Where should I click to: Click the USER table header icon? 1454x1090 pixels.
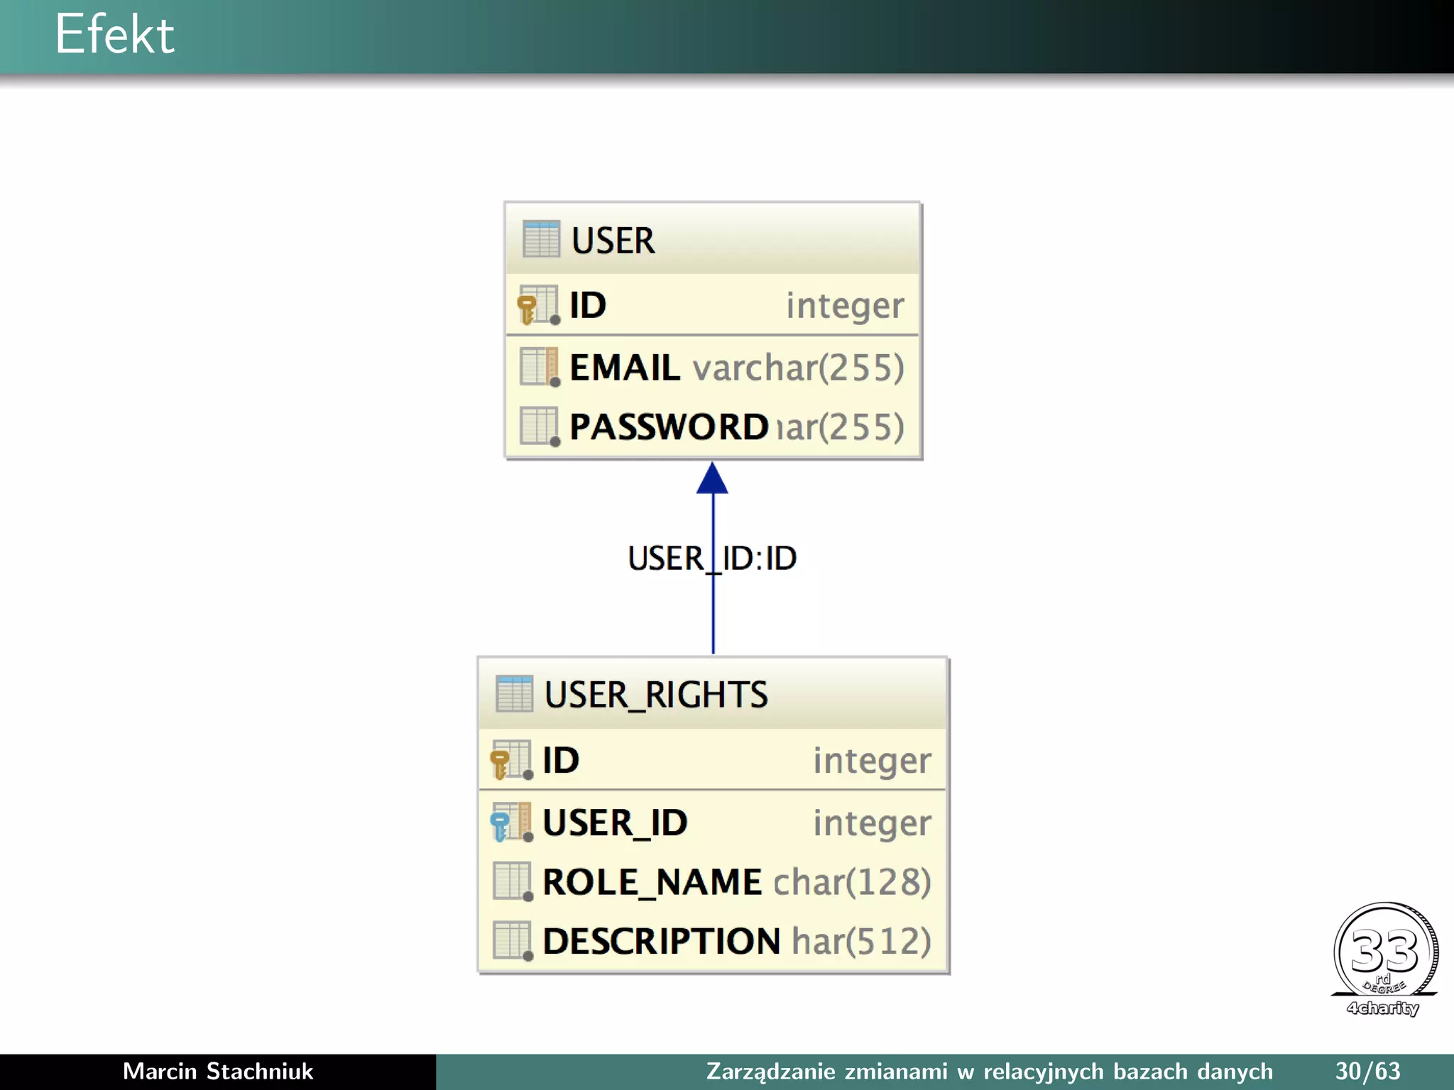click(541, 239)
